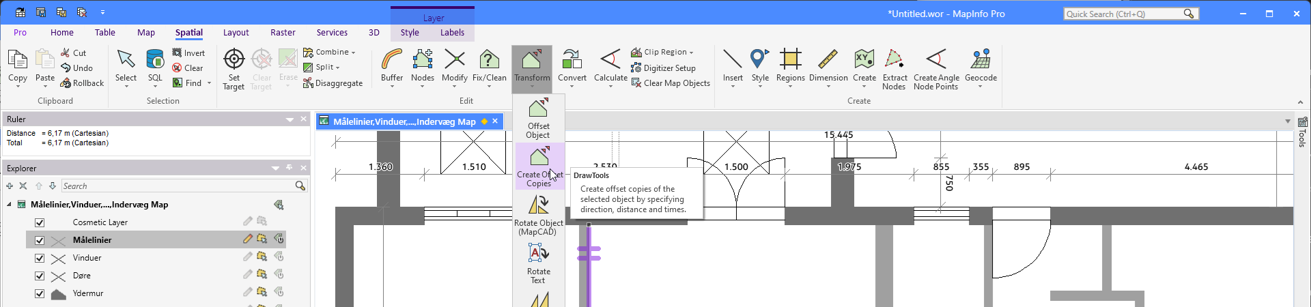Open the Modify tool
1311x307 pixels.
coord(455,65)
